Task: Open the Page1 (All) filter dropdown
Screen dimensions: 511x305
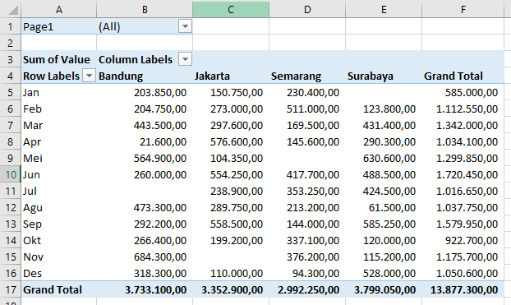Action: [x=185, y=26]
